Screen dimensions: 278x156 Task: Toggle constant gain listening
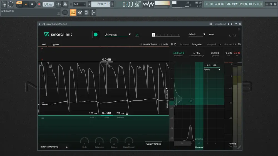pyautogui.click(x=148, y=44)
